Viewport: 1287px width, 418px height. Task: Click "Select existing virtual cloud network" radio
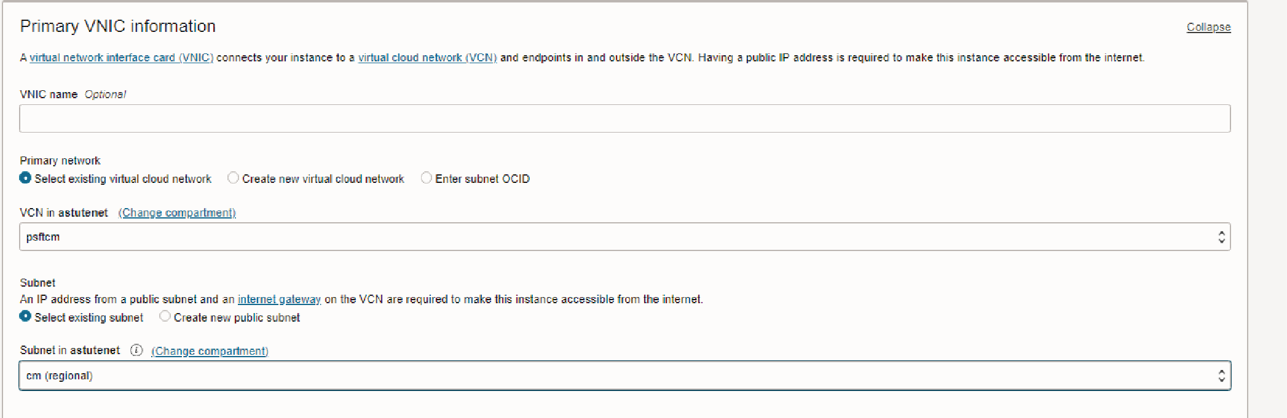[25, 177]
